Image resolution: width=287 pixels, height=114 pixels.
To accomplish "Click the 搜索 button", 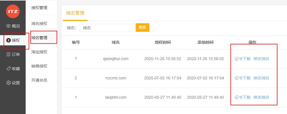I will 143,28.
